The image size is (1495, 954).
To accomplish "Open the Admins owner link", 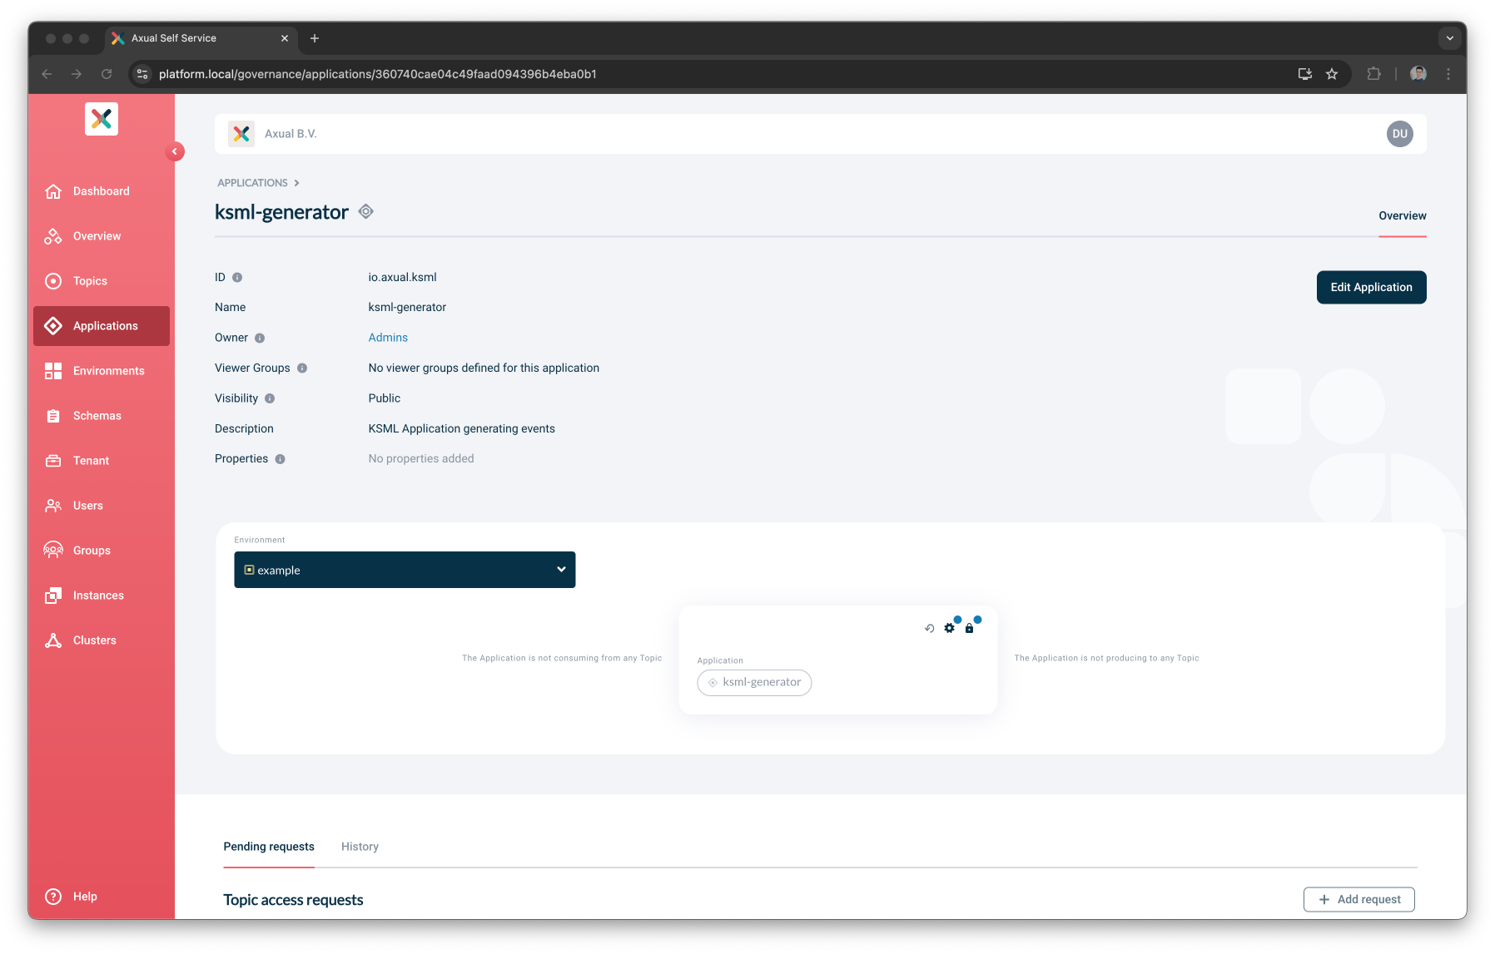I will (388, 338).
